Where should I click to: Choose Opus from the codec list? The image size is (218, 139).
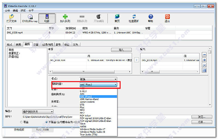pos(98,124)
